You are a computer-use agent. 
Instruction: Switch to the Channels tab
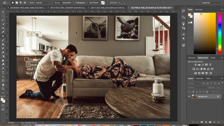[x=199, y=78]
